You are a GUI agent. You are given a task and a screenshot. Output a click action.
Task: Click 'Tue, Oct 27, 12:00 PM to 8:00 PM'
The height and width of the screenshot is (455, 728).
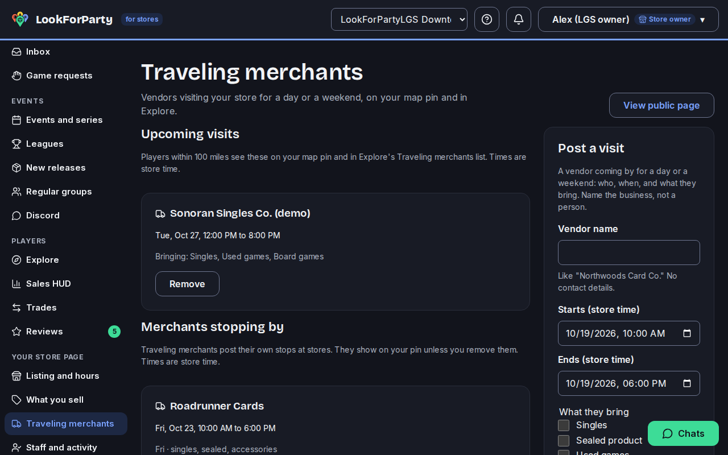[218, 235]
